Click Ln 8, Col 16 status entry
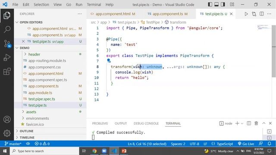Image resolution: width=276 pixels, height=155 pixels. coord(147,144)
